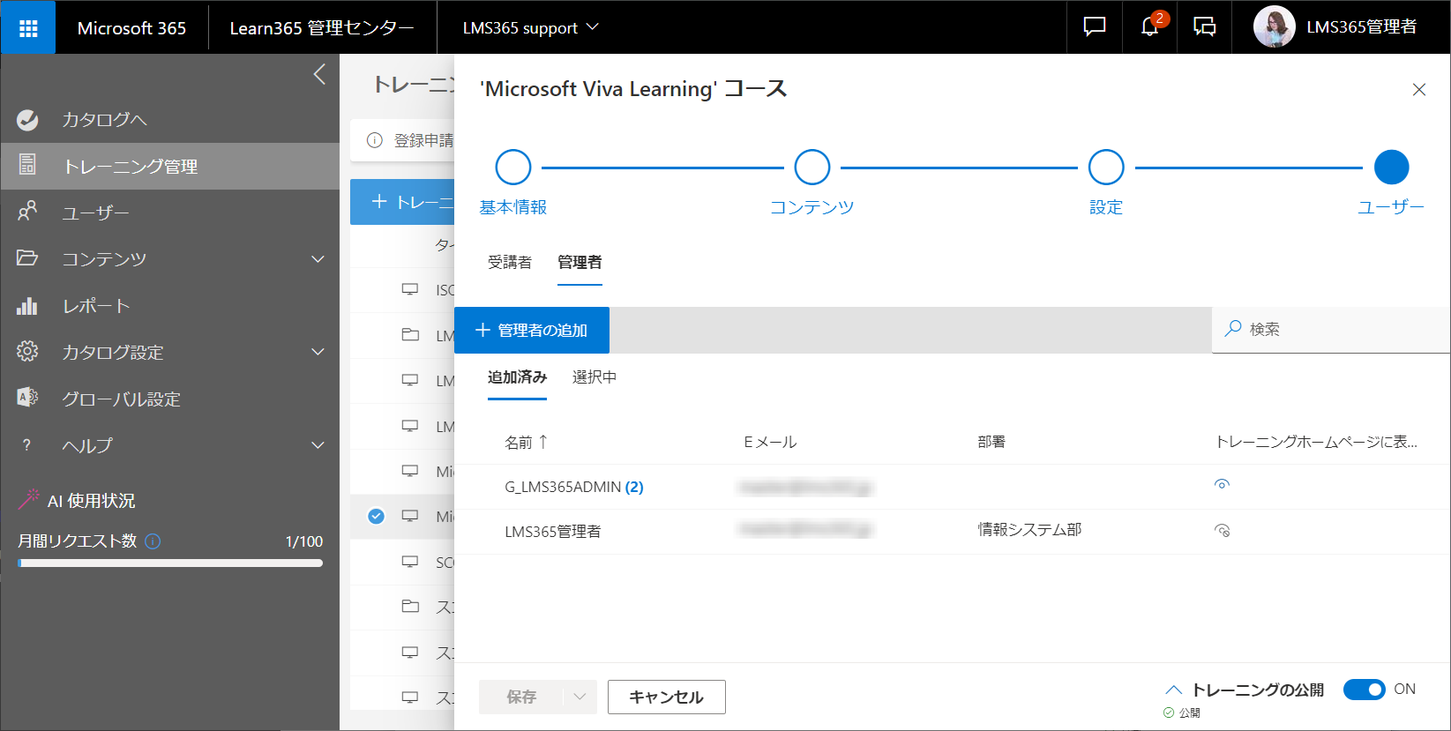Open レポート in the sidebar
Screen dimensions: 1451x731
[x=170, y=305]
